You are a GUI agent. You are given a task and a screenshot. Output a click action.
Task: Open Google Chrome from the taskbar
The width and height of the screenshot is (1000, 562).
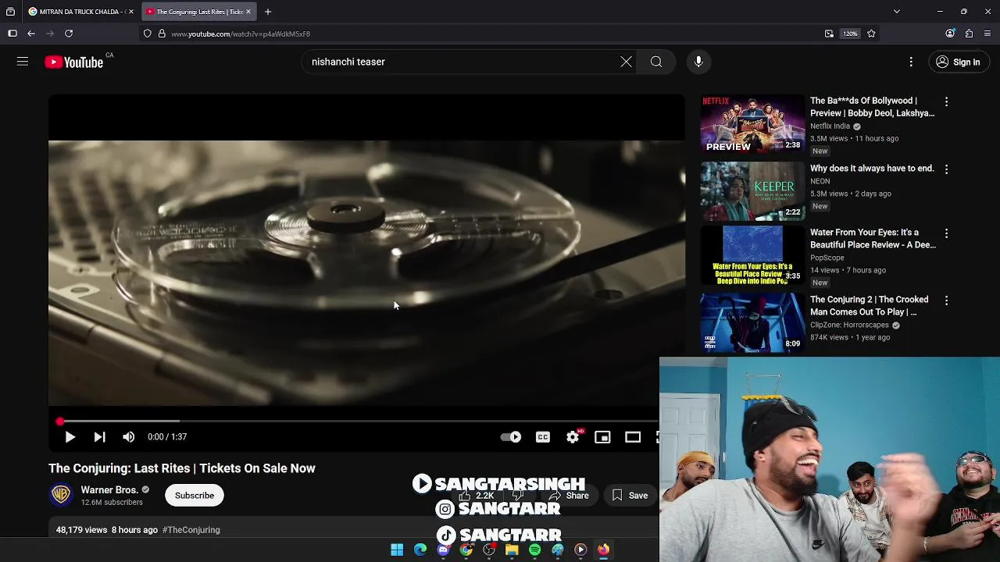(x=466, y=550)
